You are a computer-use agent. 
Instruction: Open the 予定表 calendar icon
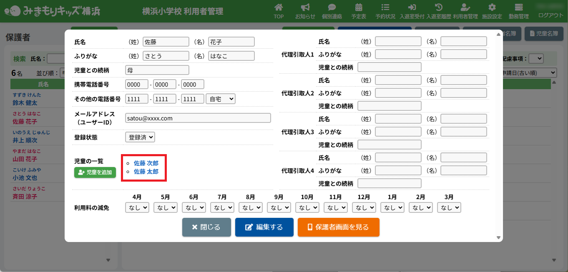(x=359, y=7)
